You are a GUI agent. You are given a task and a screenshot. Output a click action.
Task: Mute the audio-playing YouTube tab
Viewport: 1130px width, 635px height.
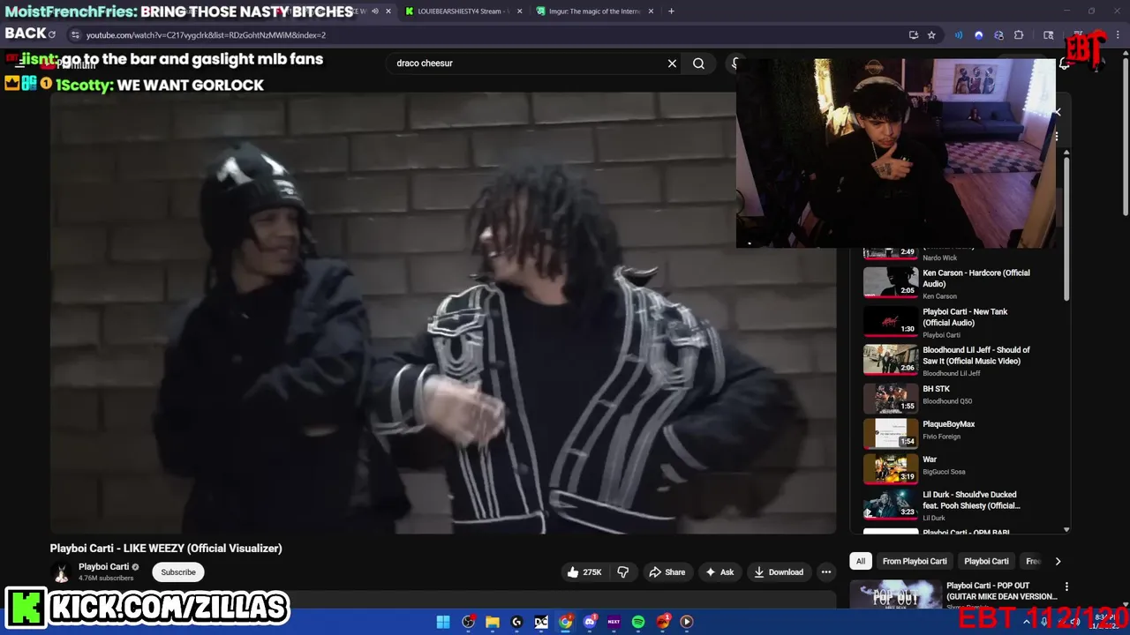[375, 11]
